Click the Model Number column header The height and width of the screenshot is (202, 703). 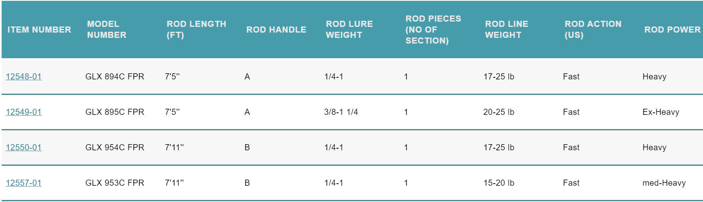click(107, 30)
